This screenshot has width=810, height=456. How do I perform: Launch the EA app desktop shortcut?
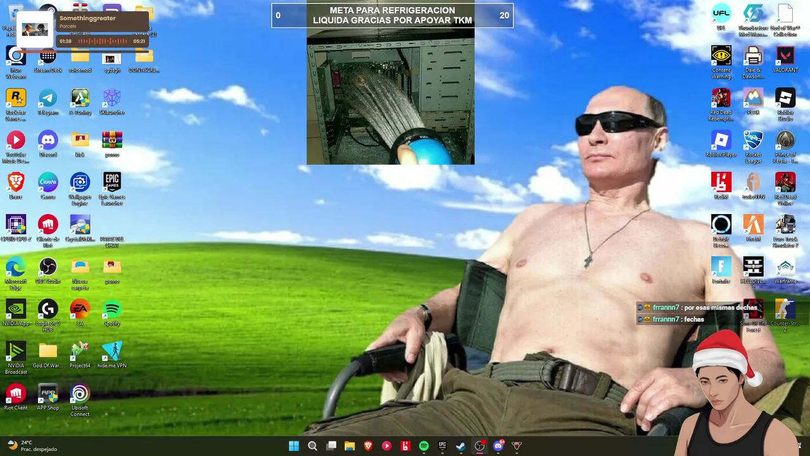tap(80, 313)
